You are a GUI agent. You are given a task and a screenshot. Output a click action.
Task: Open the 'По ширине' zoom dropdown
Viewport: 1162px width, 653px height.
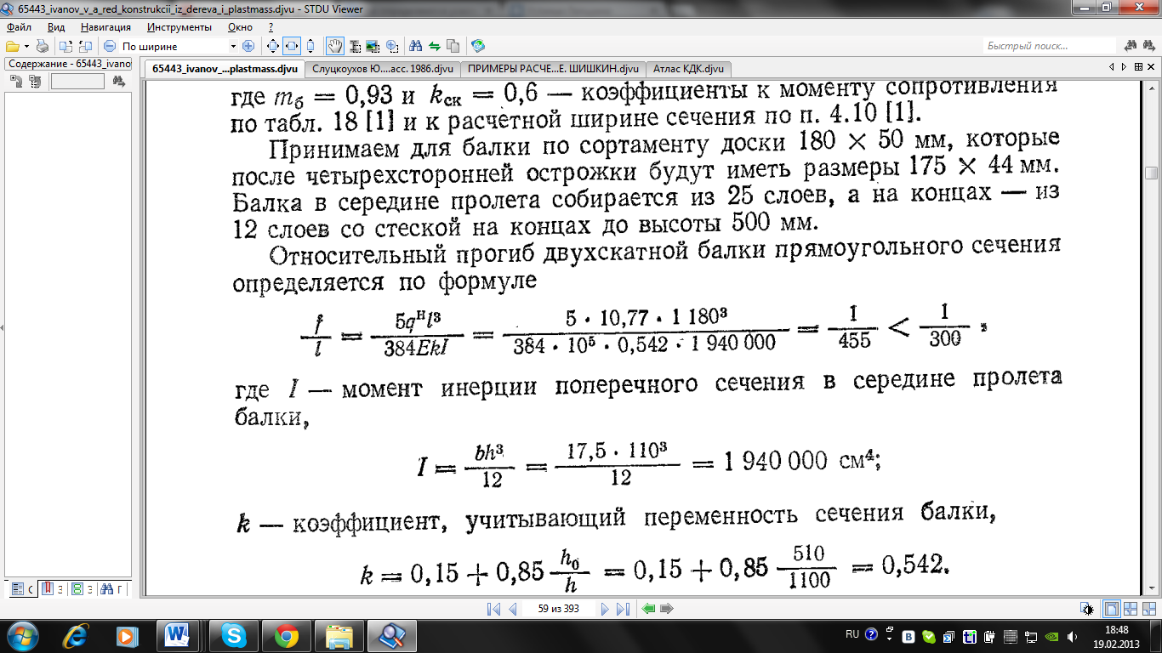tap(234, 46)
